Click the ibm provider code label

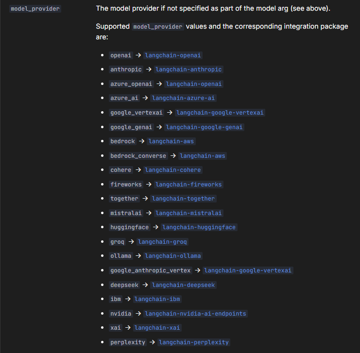(x=116, y=299)
